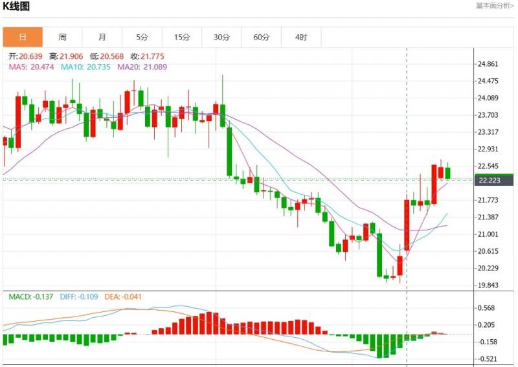This screenshot has height=367, width=518.
Task: Open the 15分 interval chart
Action: tap(182, 38)
